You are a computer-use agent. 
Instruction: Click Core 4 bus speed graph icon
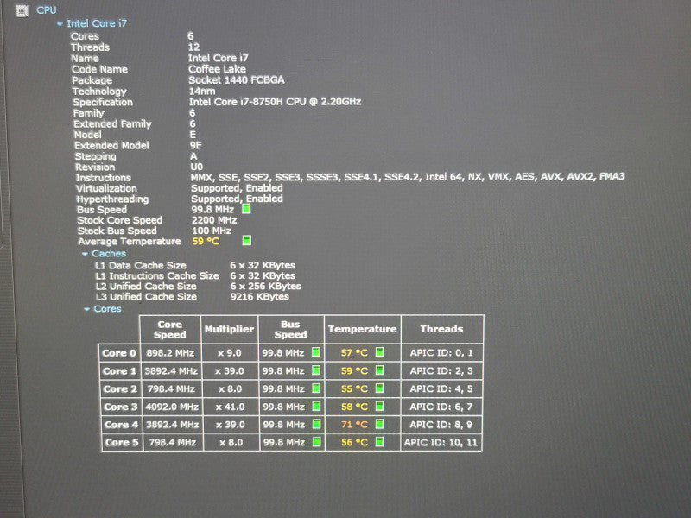point(316,424)
